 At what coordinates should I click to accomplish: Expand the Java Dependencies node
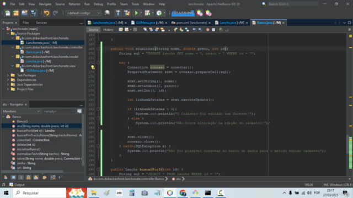click(8, 85)
